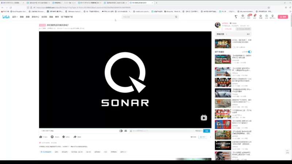Open the danmaku settings icon under the player

coord(126,131)
